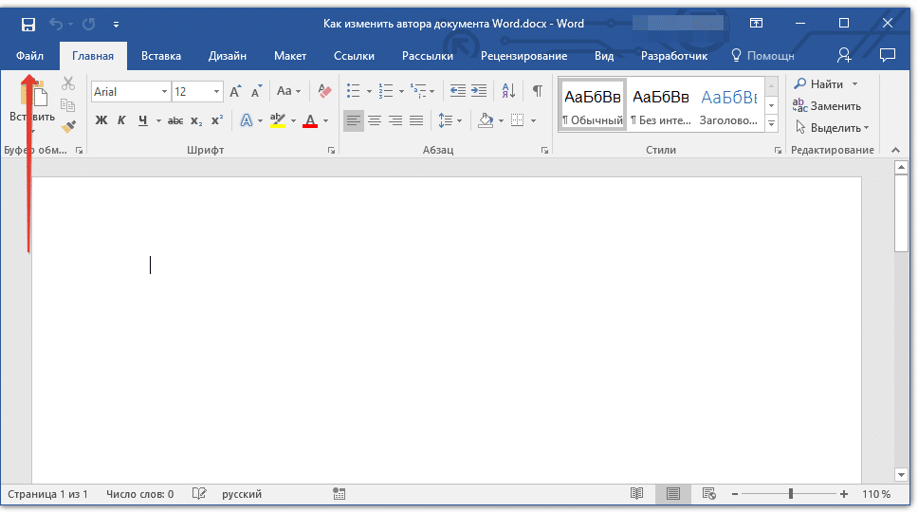The image size is (918, 513).
Task: Open the comments speech bubble icon
Action: (888, 55)
